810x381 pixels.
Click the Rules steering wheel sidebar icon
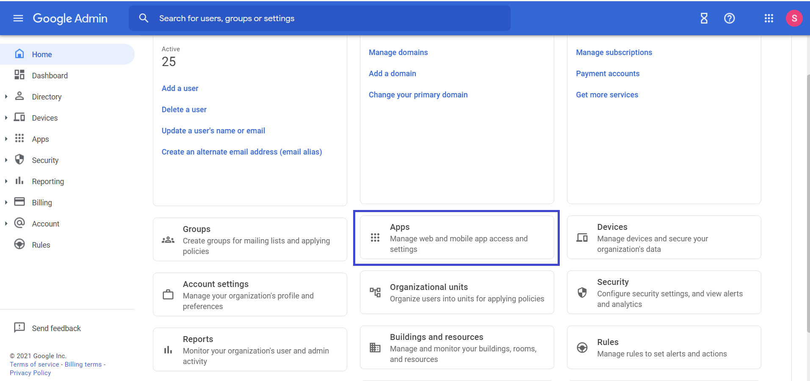[19, 244]
